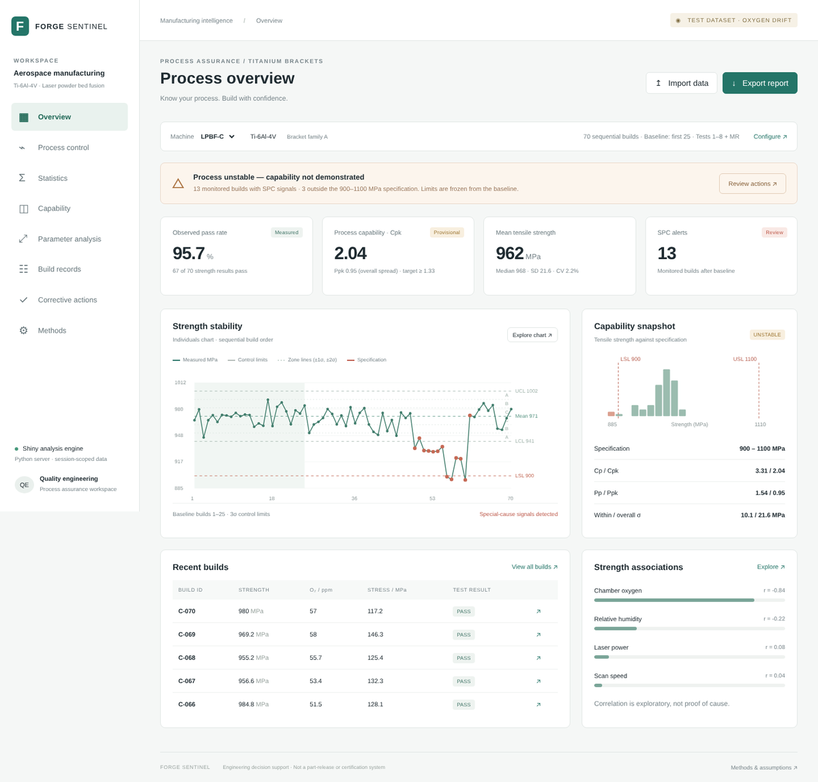Image resolution: width=818 pixels, height=782 pixels.
Task: Click the Review badge on SPC alerts card
Action: [774, 232]
